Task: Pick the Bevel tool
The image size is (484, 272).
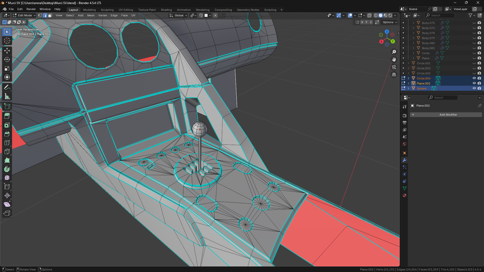Action: (7, 134)
